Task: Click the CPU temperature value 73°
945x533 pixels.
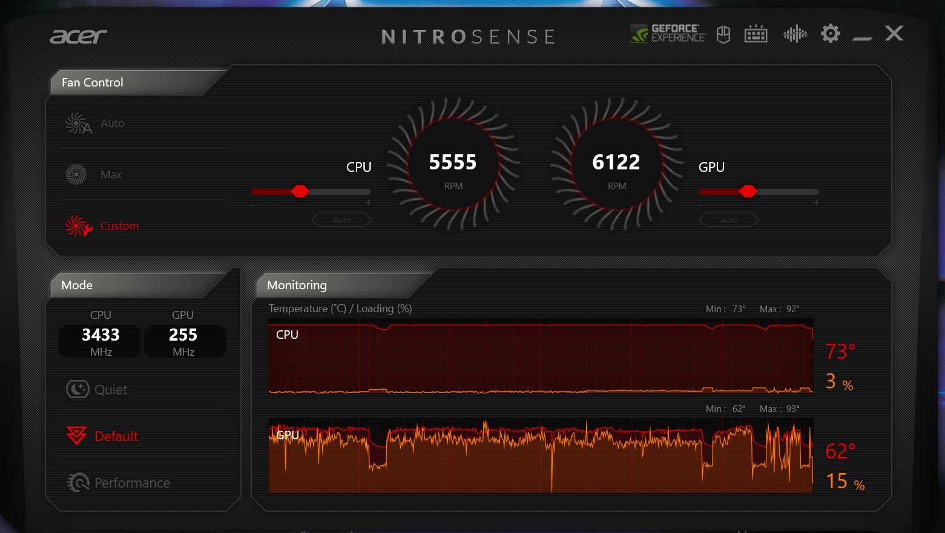Action: pyautogui.click(x=841, y=352)
